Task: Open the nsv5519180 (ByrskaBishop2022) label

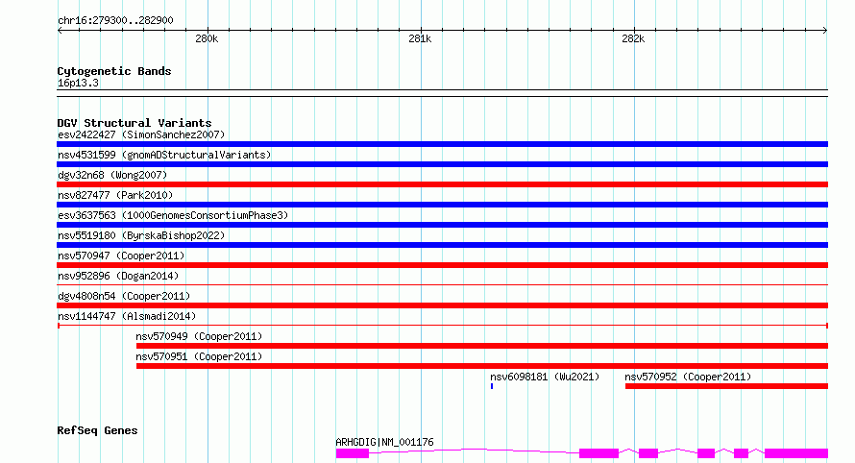Action: click(141, 235)
